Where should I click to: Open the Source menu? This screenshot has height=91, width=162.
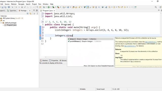coord(7,4)
